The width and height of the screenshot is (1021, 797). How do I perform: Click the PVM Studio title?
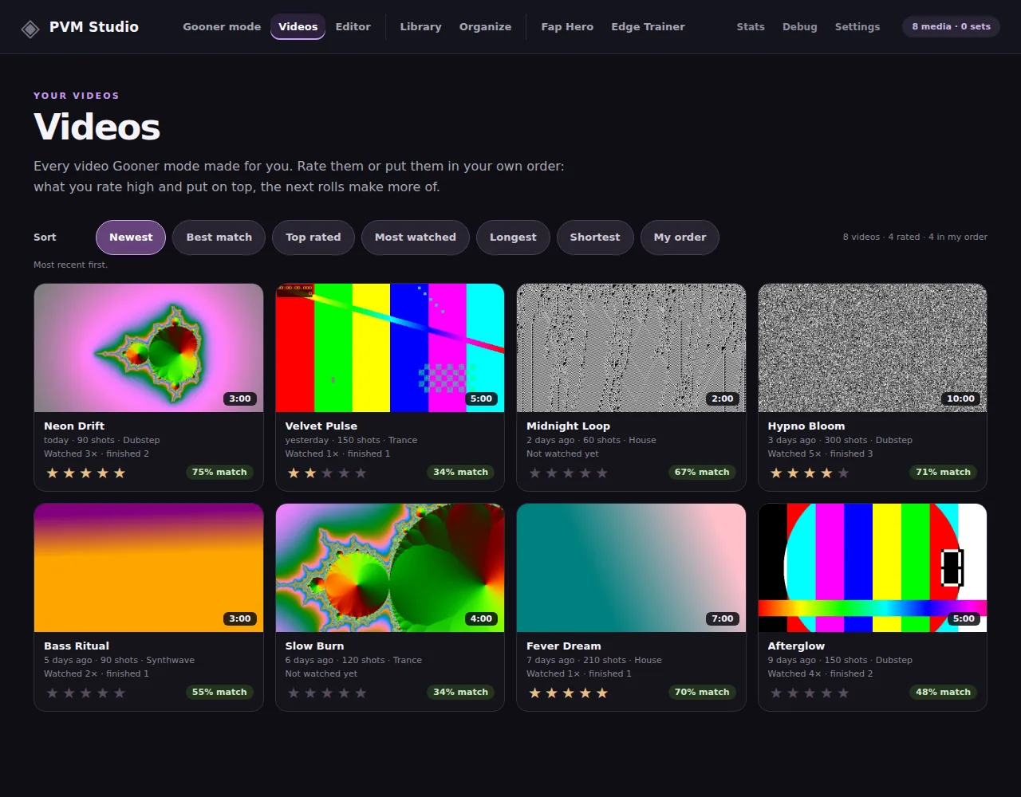(94, 26)
